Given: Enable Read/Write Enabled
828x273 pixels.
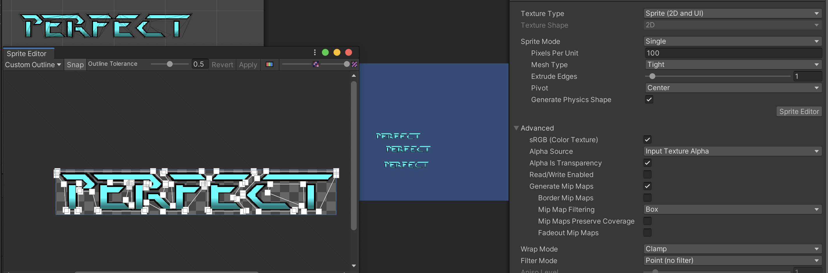Looking at the screenshot, I should 647,175.
